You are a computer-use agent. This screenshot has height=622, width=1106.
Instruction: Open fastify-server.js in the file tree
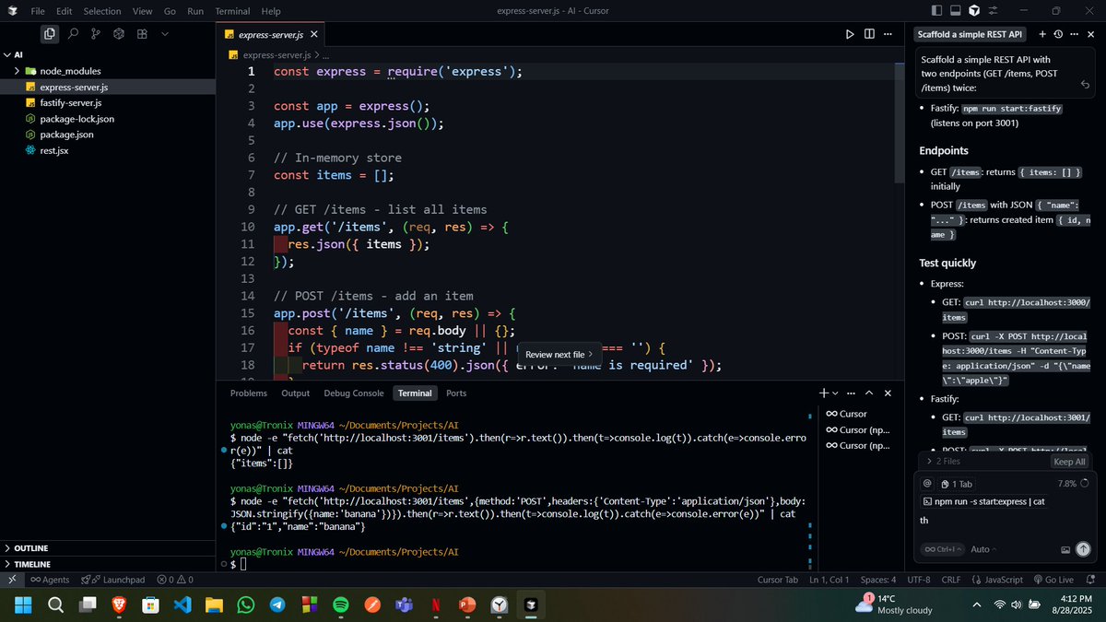coord(108,102)
